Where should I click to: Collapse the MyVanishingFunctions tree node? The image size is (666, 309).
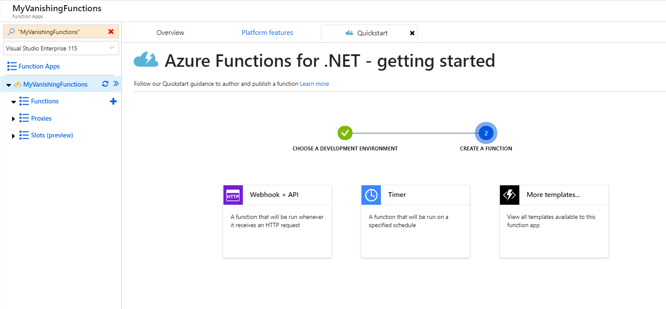click(x=9, y=85)
